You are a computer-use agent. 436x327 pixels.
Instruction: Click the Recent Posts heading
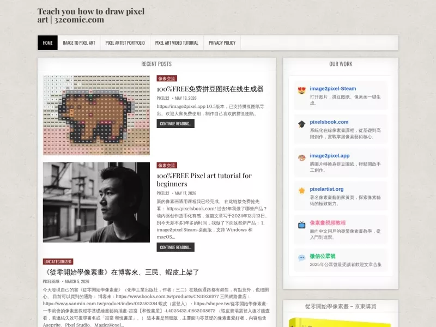(x=156, y=64)
